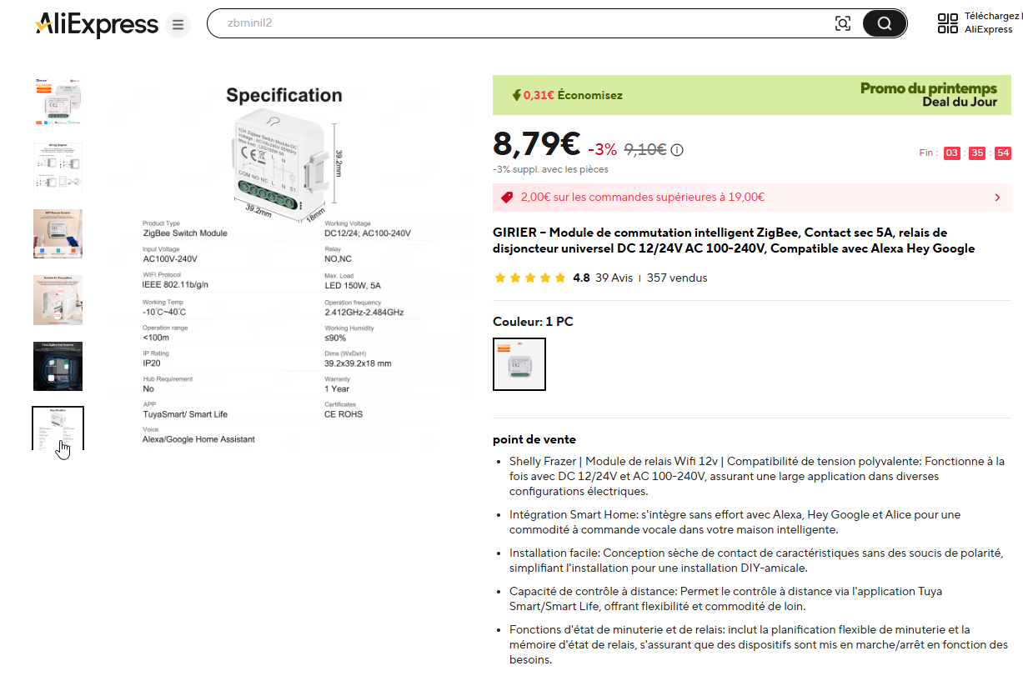Open the 39 Avis reviews link
This screenshot has width=1023, height=676.
point(614,278)
